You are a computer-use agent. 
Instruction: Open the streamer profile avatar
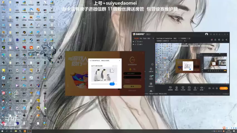point(206,34)
